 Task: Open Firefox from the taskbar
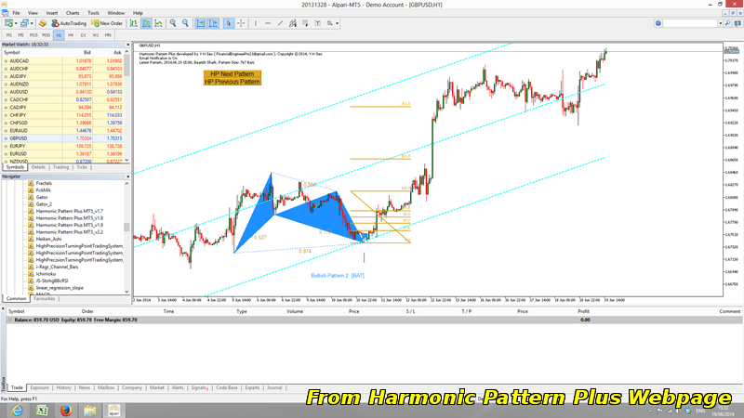66,411
